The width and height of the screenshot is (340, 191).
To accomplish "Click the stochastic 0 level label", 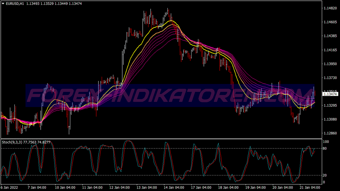I will coord(324,182).
